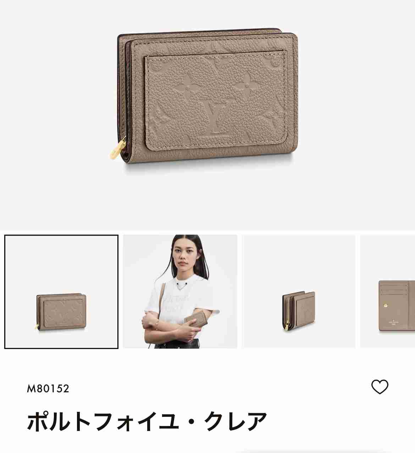Viewport: 415px width, 453px height.
Task: Show the side-view wallet thumbnail
Action: (299, 292)
